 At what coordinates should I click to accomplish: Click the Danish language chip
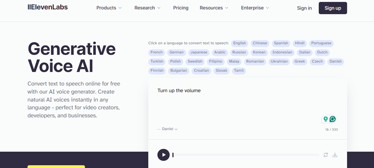coord(335,62)
